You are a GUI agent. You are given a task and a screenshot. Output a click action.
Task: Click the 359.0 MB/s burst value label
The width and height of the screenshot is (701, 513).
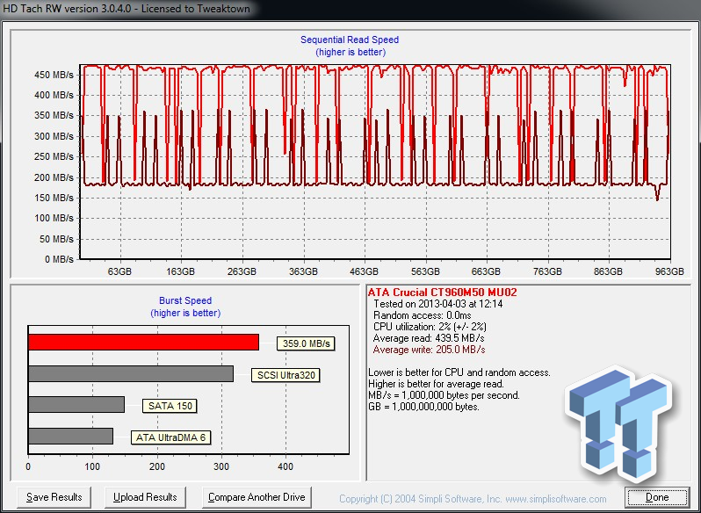(x=306, y=343)
